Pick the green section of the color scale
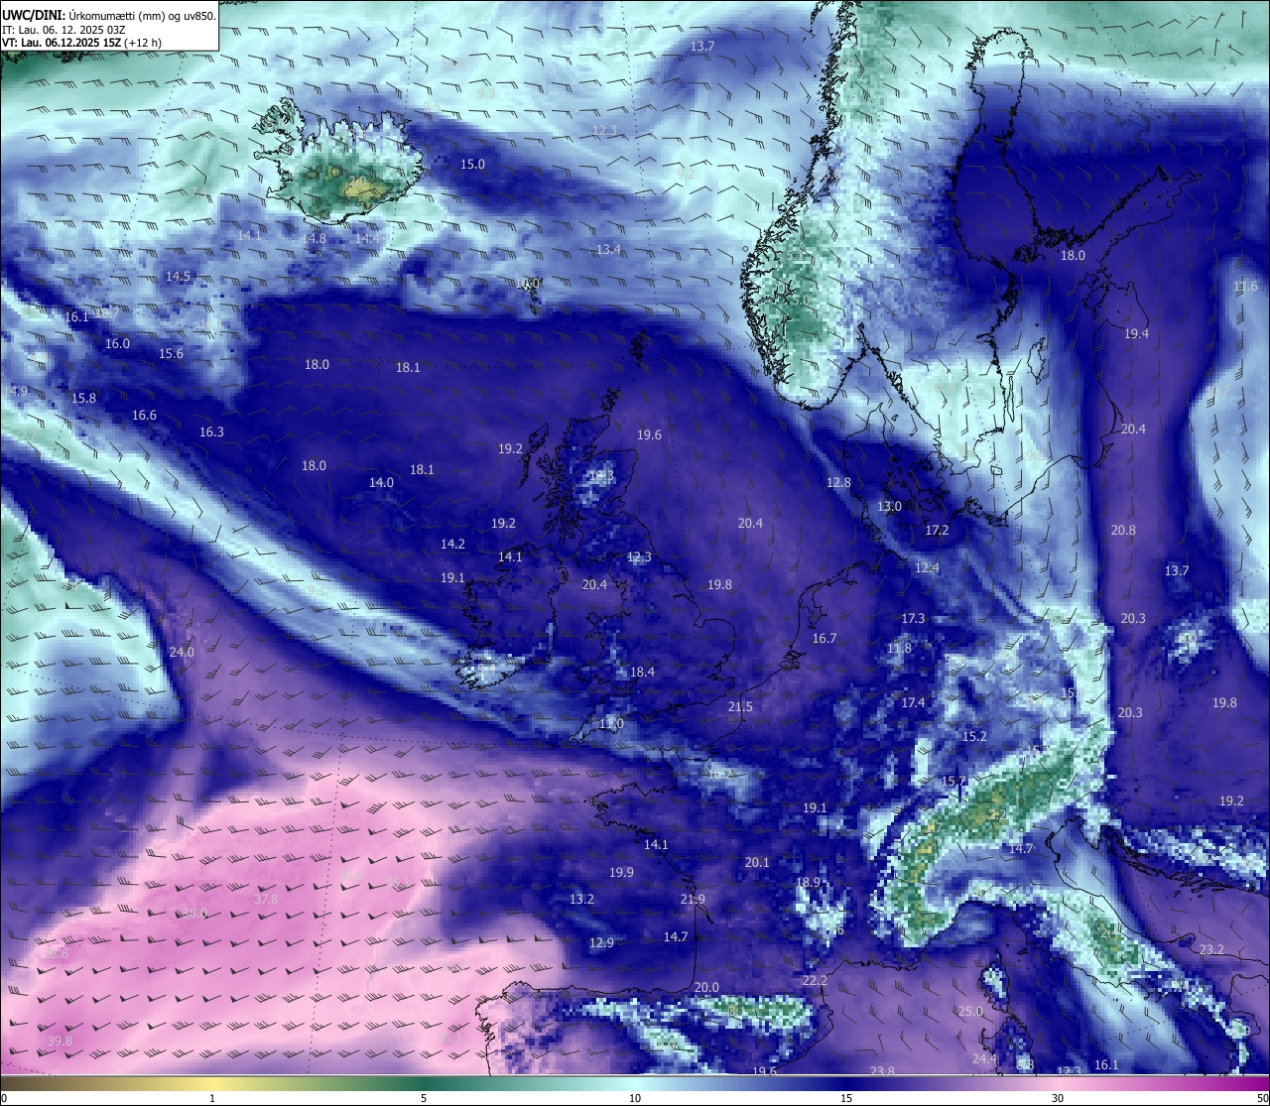This screenshot has height=1106, width=1270. point(424,1083)
